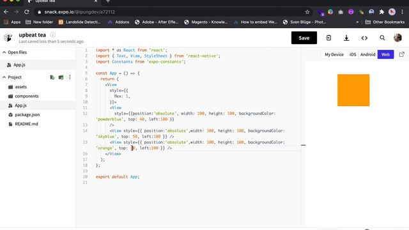Open the embed code icon
This screenshot has height=230, width=409.
pyautogui.click(x=364, y=38)
